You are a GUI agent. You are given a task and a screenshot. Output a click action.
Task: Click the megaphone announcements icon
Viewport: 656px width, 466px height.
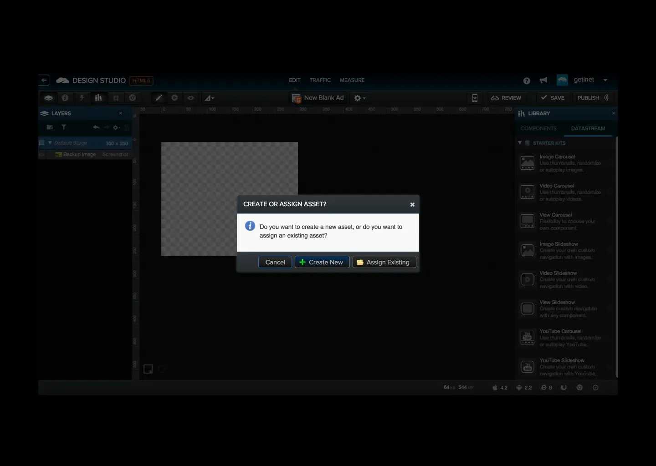point(543,80)
